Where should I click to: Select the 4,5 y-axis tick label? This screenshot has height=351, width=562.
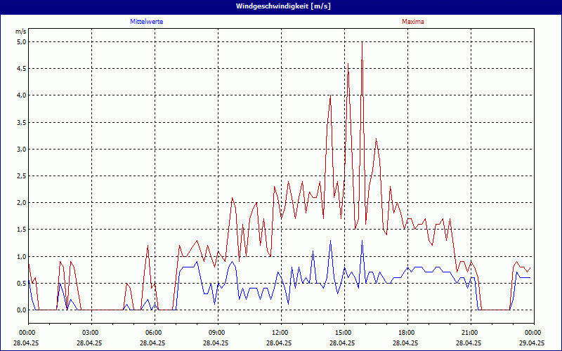pos(21,68)
